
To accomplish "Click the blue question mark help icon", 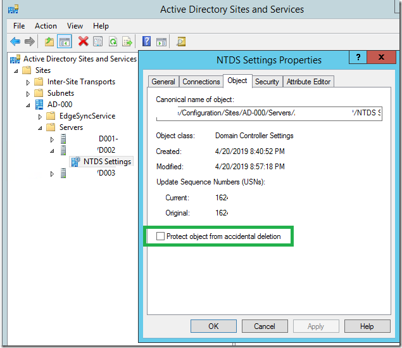I will tap(146, 41).
